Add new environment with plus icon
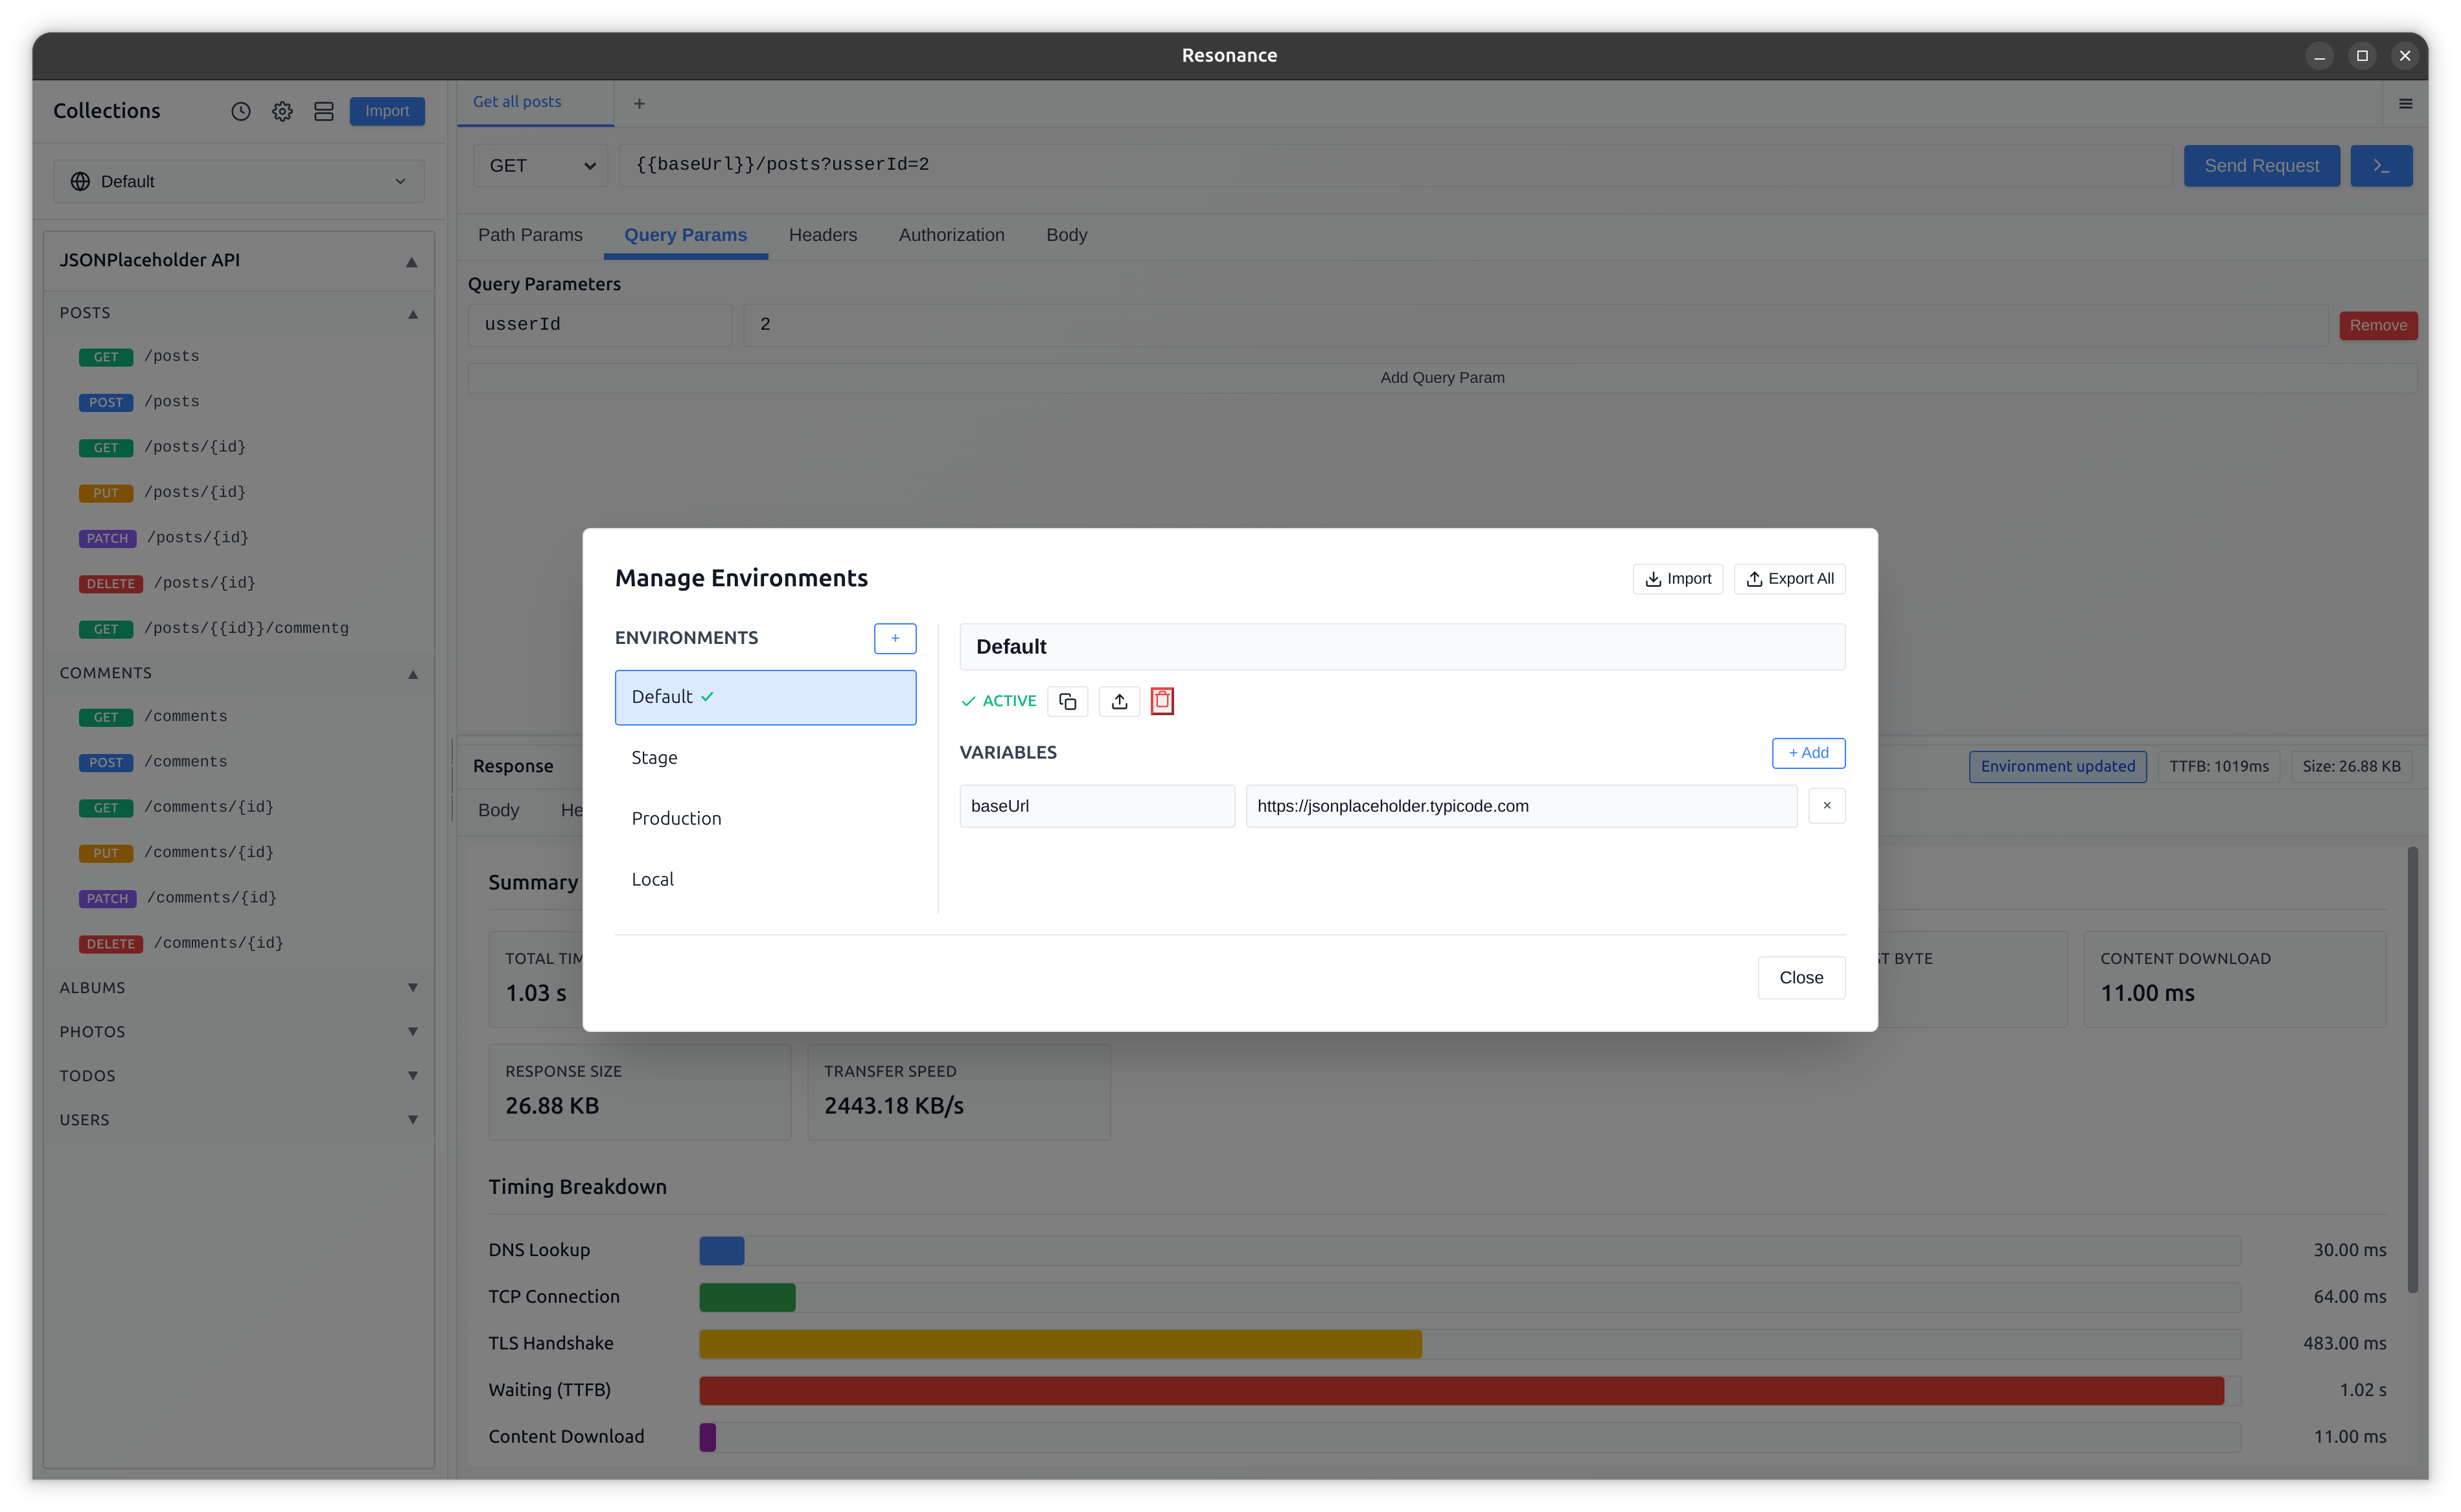The height and width of the screenshot is (1512, 2461). point(895,638)
